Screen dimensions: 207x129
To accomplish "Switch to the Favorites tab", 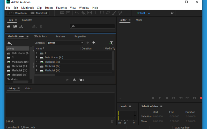I will tap(27, 20).
